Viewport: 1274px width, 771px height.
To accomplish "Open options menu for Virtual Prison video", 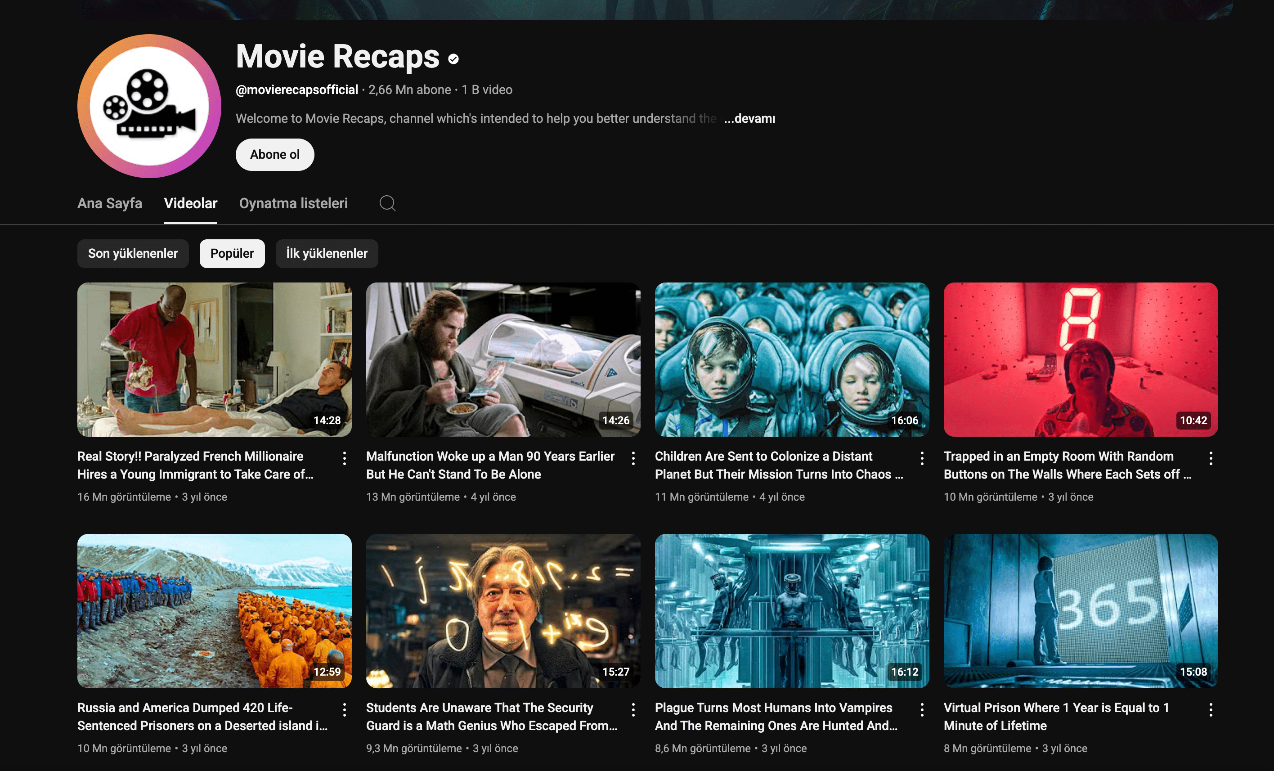I will tap(1211, 709).
